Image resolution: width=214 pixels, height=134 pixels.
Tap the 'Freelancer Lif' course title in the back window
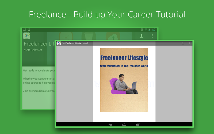pyautogui.click(x=39, y=44)
